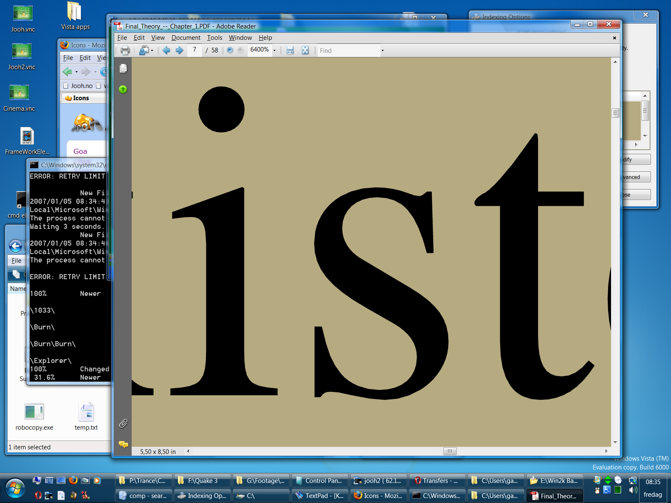Select the Fit Width scrolling icon
The width and height of the screenshot is (671, 503).
[290, 50]
